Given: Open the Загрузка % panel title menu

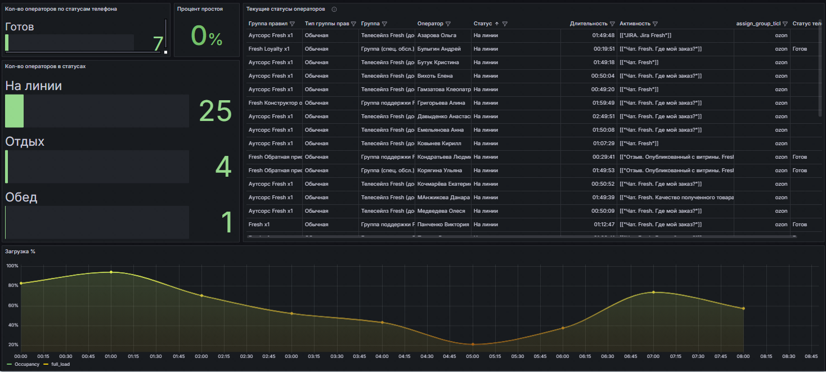Looking at the screenshot, I should coord(20,251).
